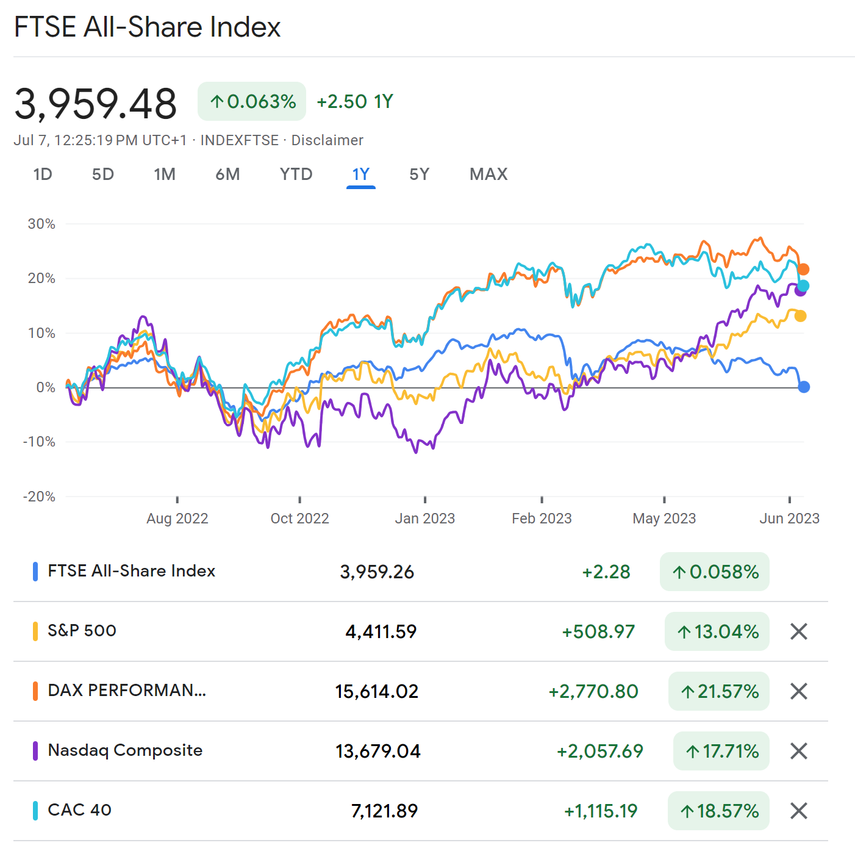The height and width of the screenshot is (851, 855).
Task: Click the May 2023 axis label
Action: click(x=664, y=519)
